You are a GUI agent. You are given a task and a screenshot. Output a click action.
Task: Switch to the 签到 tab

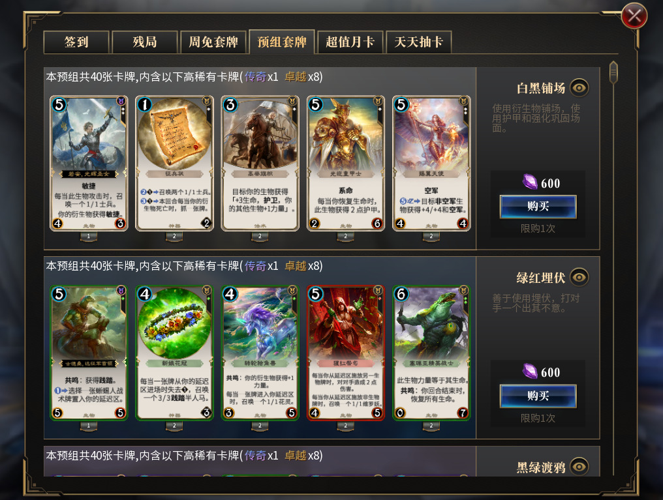tap(76, 42)
